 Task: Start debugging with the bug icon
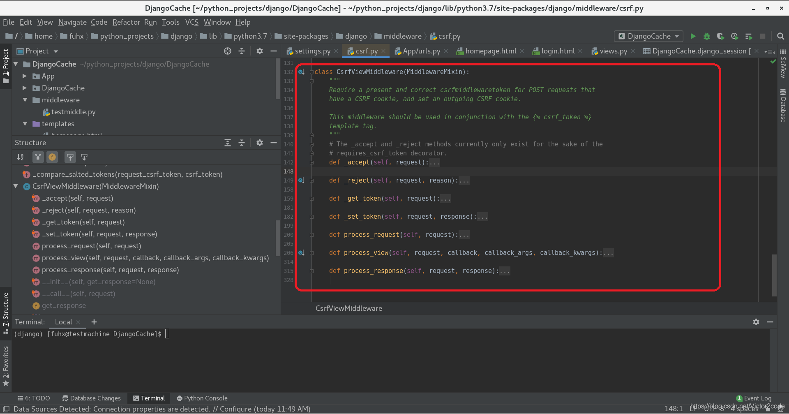pos(707,36)
